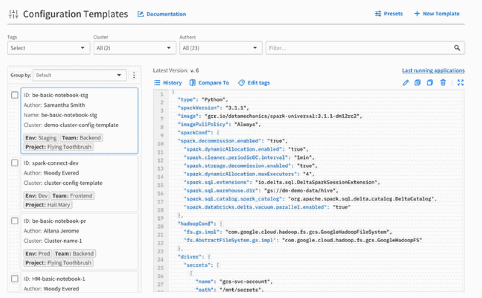
Task: Open the Cluster All (2) dropdown
Action: (x=135, y=48)
